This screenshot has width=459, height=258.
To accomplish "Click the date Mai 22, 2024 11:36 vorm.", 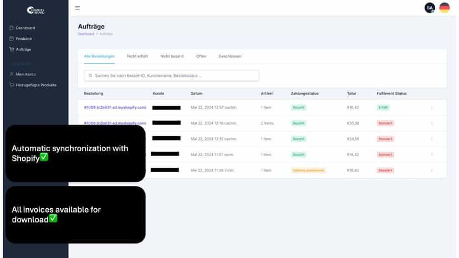I will [212, 170].
